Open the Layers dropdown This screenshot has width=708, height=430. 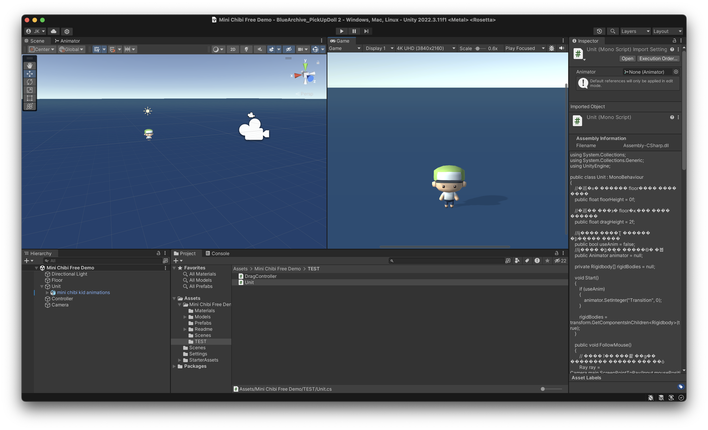635,31
